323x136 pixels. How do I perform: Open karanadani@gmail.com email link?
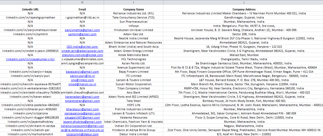(82, 97)
